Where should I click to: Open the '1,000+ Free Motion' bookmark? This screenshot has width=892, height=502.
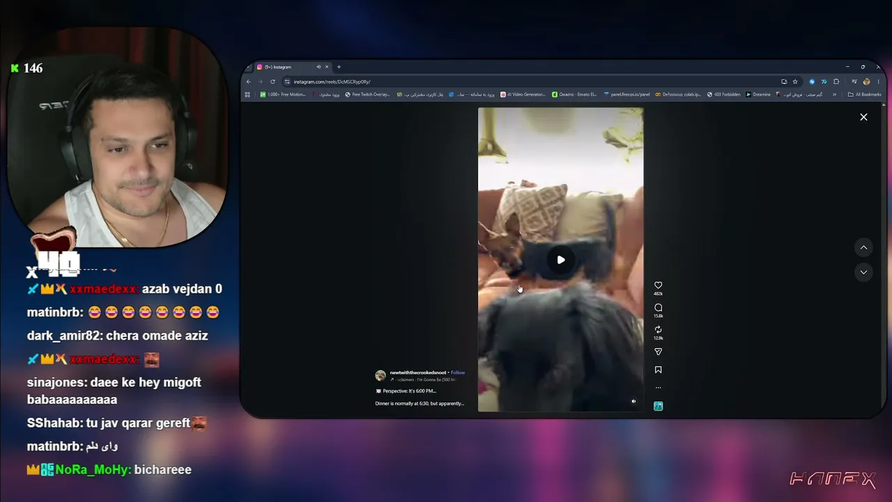pos(283,94)
